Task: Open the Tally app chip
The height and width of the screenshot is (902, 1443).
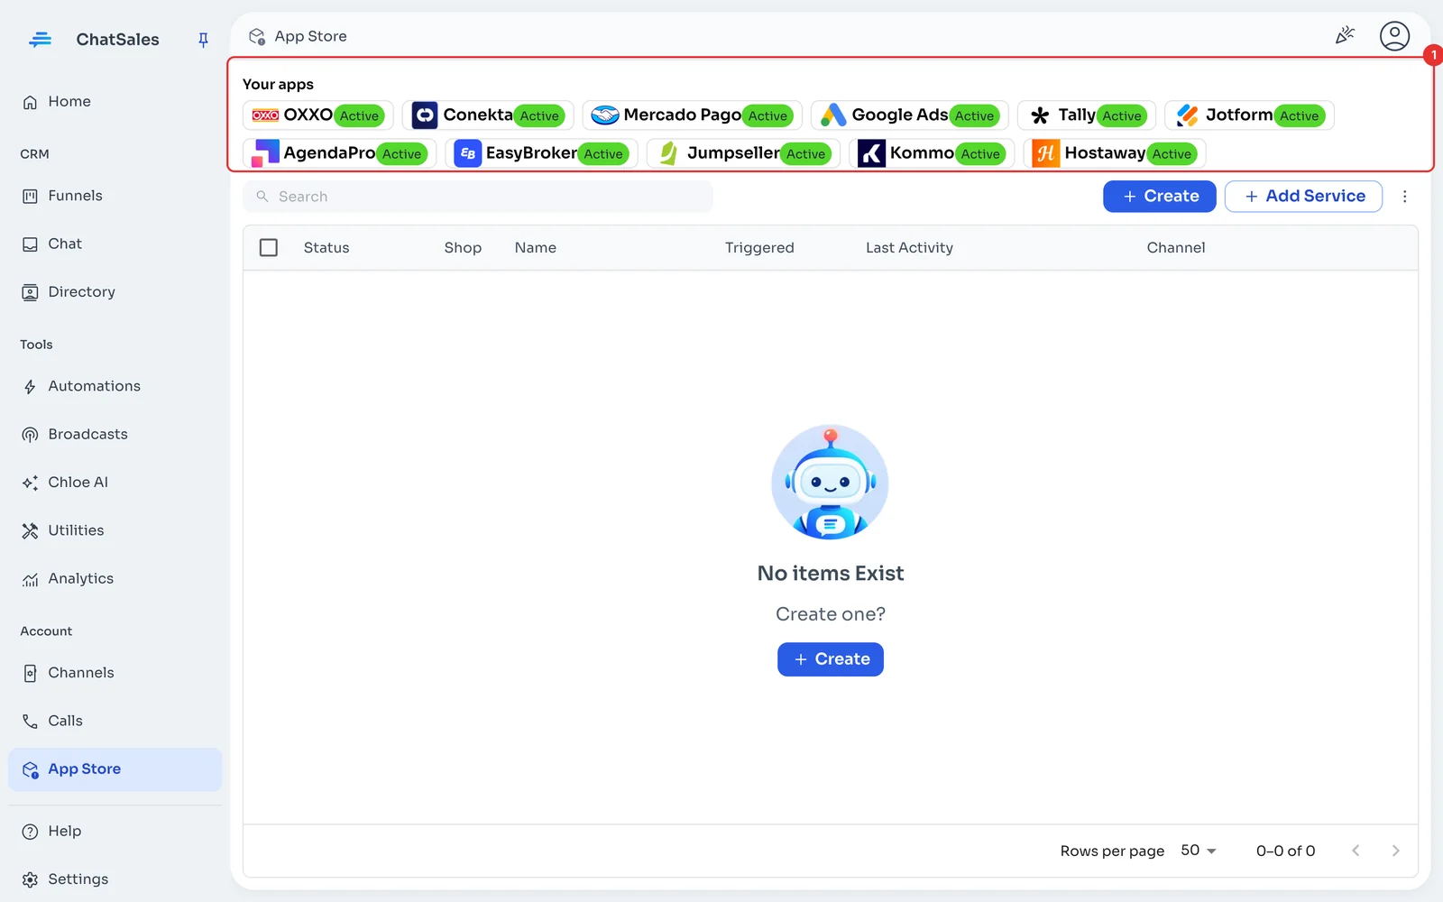Action: 1087,115
